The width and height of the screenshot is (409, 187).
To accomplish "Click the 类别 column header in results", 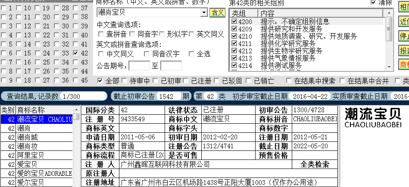I will tap(8, 110).
